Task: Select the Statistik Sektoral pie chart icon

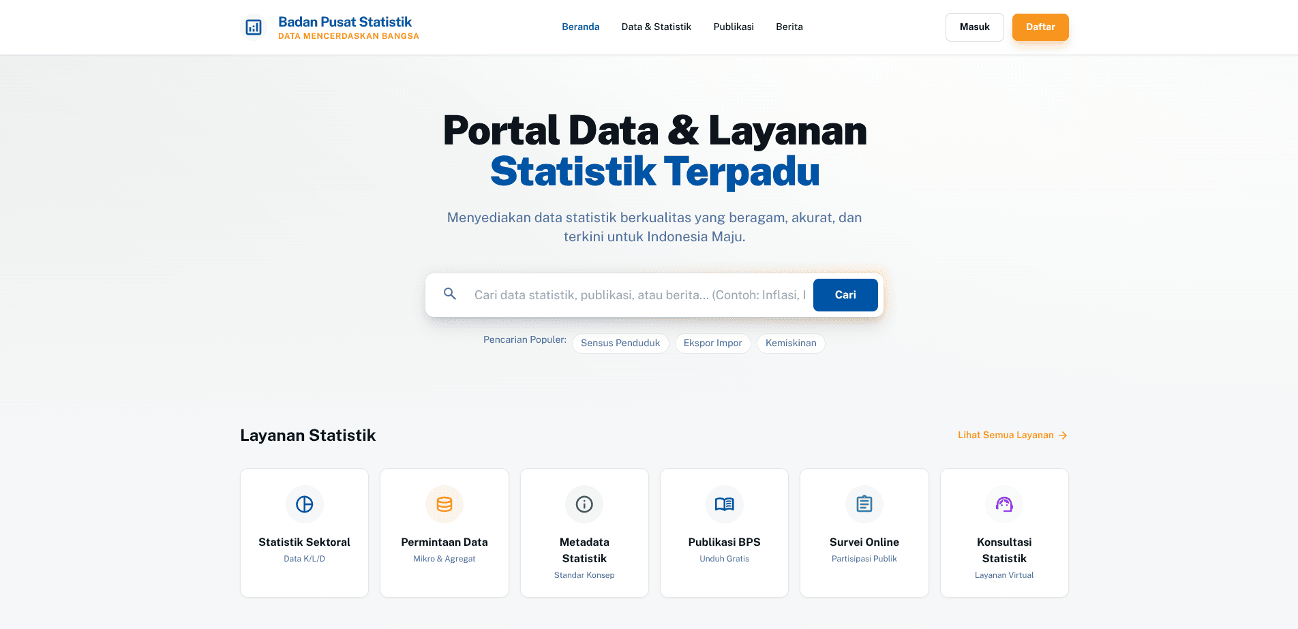Action: (304, 504)
